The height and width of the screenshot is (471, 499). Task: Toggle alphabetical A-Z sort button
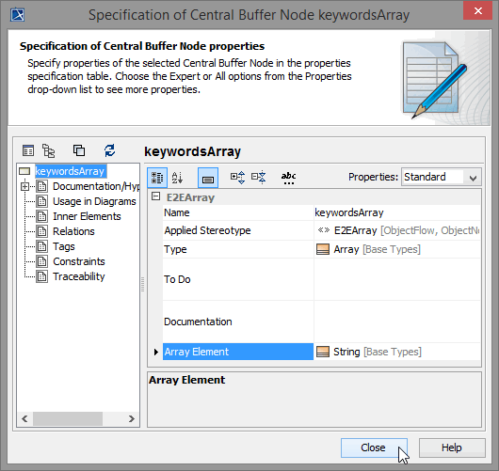(177, 178)
